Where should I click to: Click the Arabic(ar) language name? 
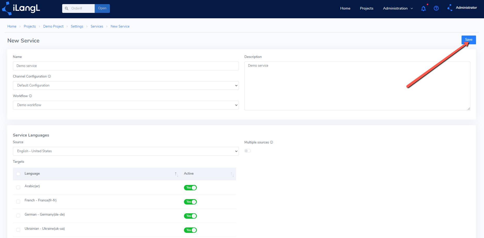pyautogui.click(x=32, y=186)
